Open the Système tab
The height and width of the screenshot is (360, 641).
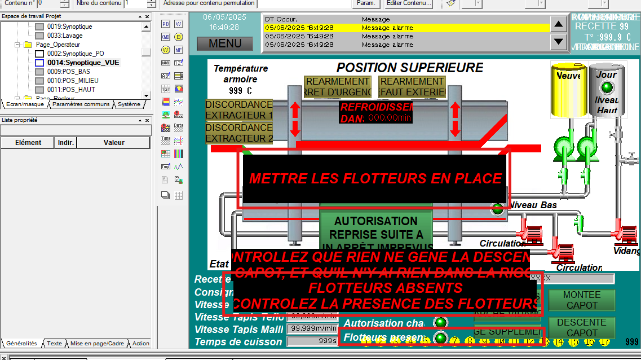(129, 104)
